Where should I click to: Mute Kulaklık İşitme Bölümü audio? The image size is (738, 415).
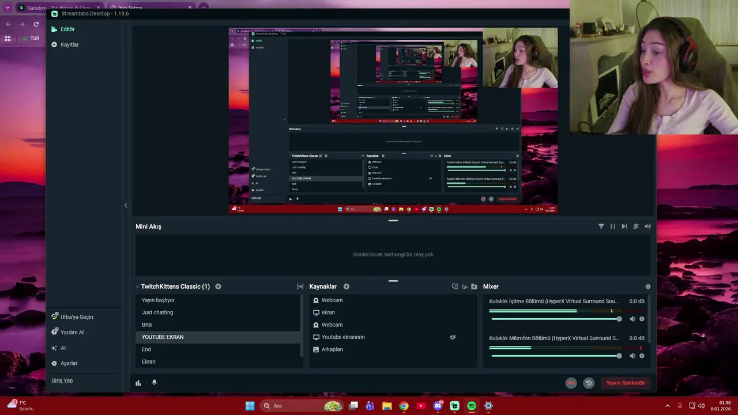pos(632,319)
